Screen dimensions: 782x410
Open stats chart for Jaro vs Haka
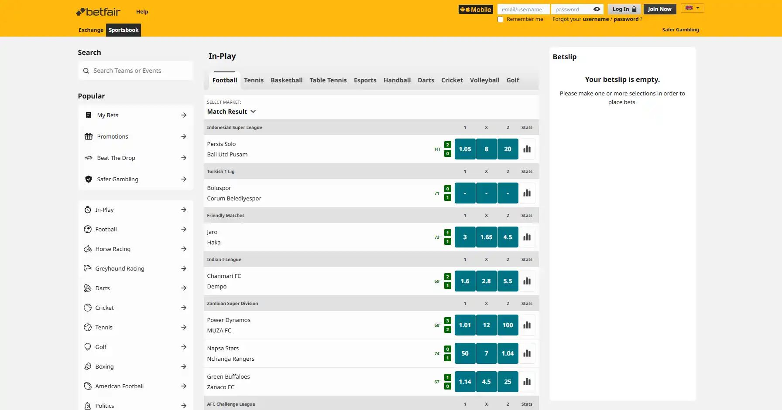coord(527,237)
